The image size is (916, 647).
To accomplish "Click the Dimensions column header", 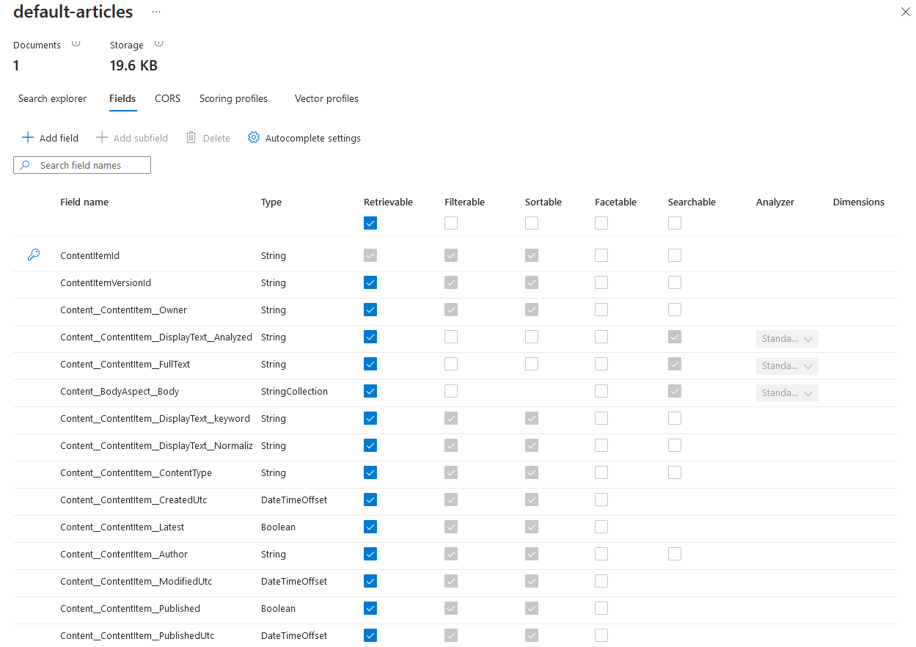I will pyautogui.click(x=859, y=202).
